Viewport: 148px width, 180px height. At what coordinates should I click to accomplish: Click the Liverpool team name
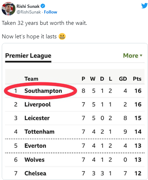(38, 104)
